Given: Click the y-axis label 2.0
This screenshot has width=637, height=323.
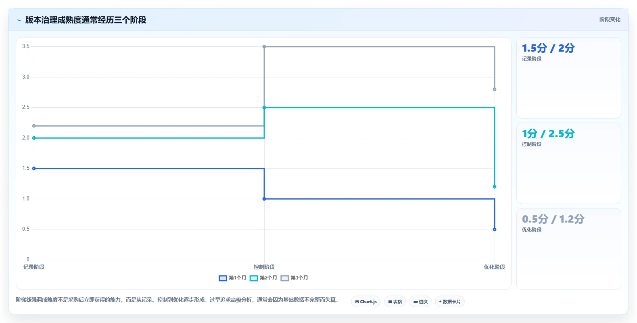Looking at the screenshot, I should [26, 138].
